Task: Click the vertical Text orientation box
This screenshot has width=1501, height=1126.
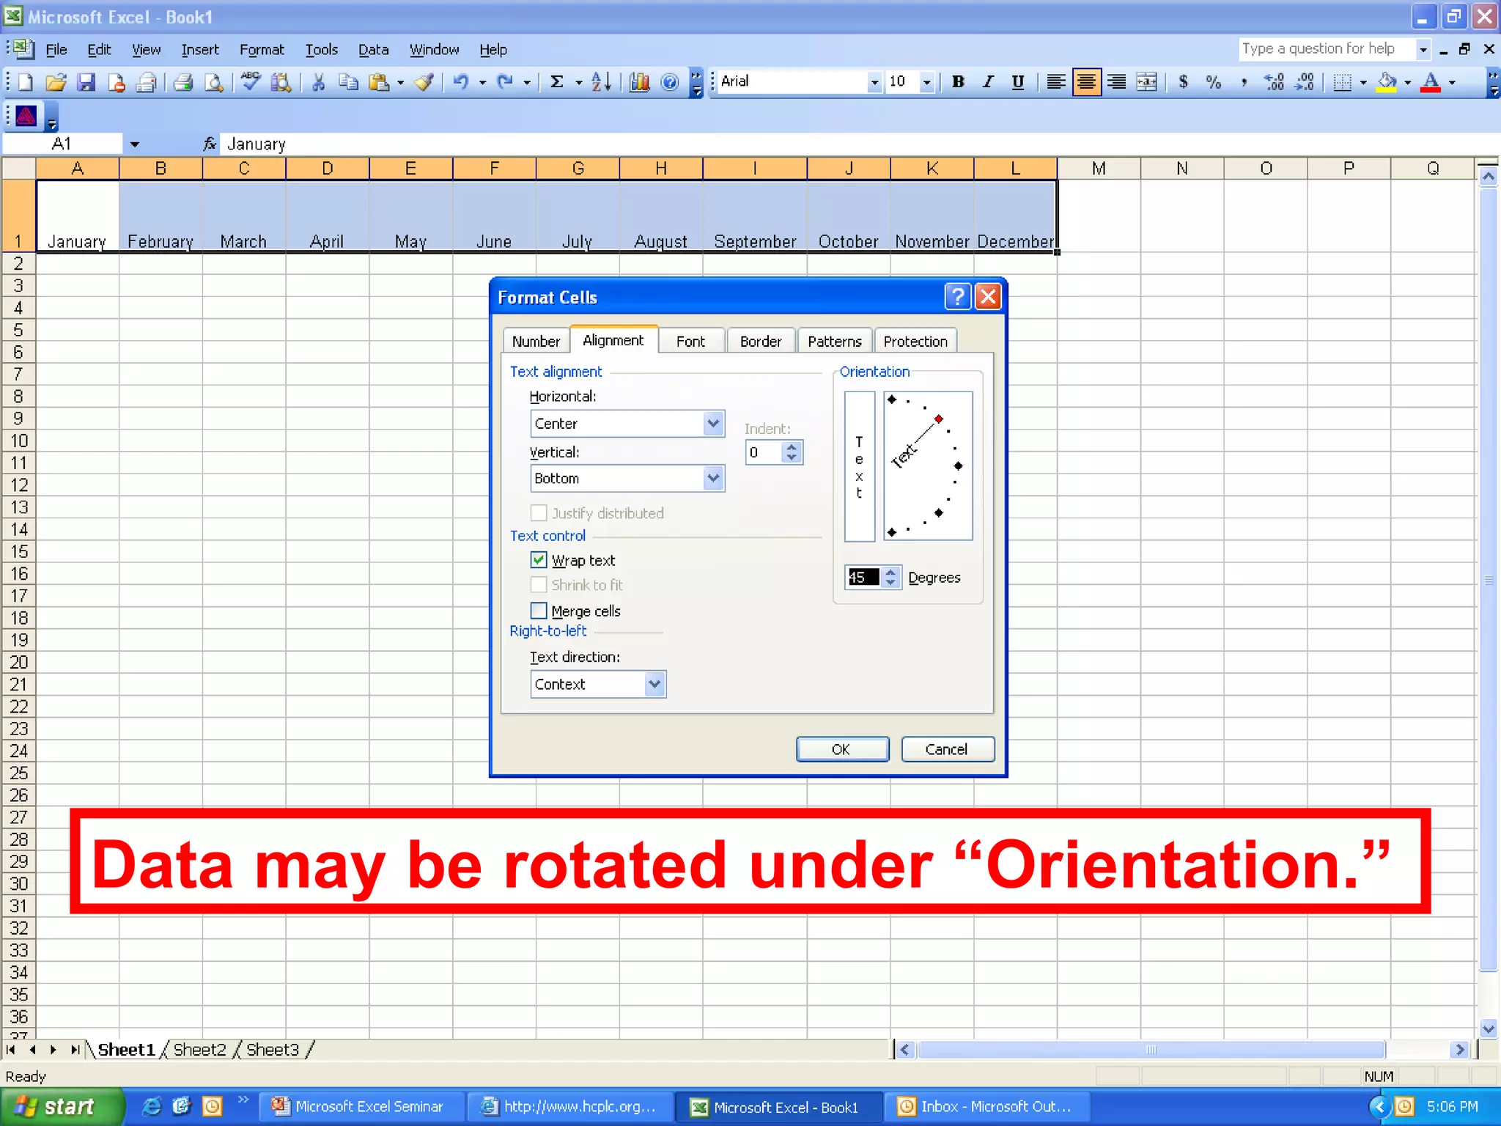Action: coord(860,467)
